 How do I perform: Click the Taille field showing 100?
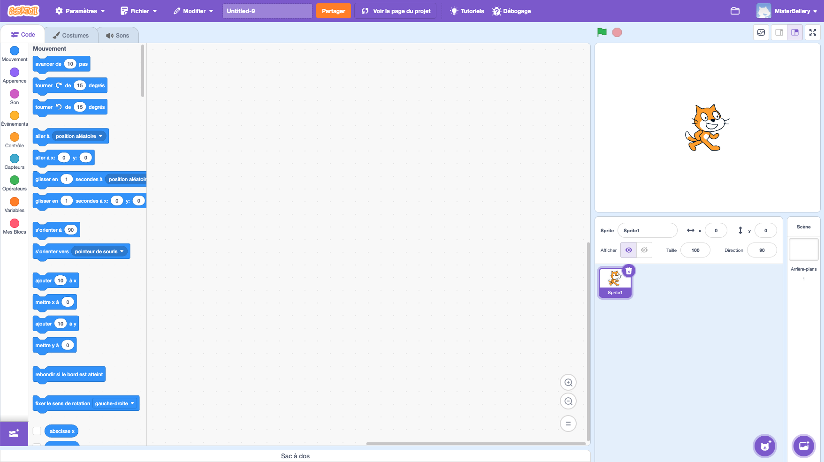(x=695, y=250)
